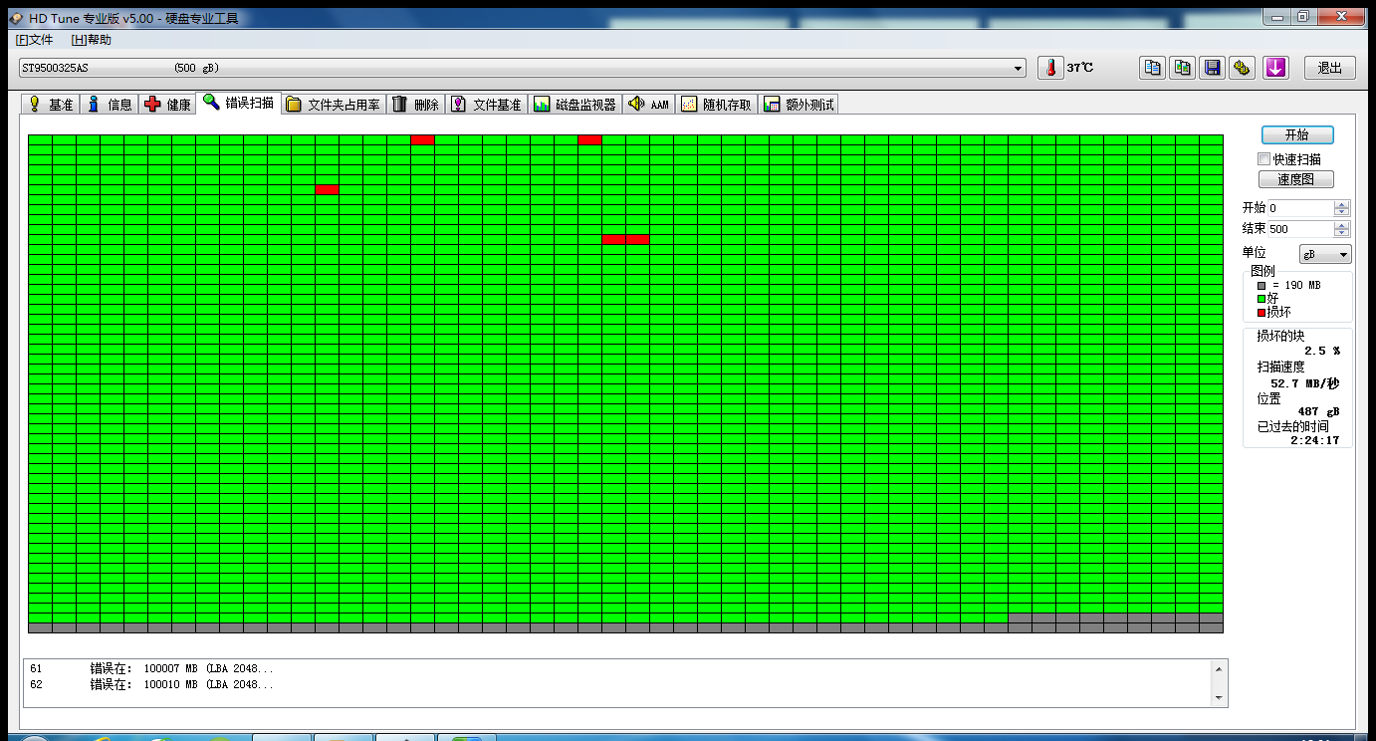This screenshot has height=741, width=1376.
Task: Select log entry 62 at 100010 MB
Action: coord(151,684)
